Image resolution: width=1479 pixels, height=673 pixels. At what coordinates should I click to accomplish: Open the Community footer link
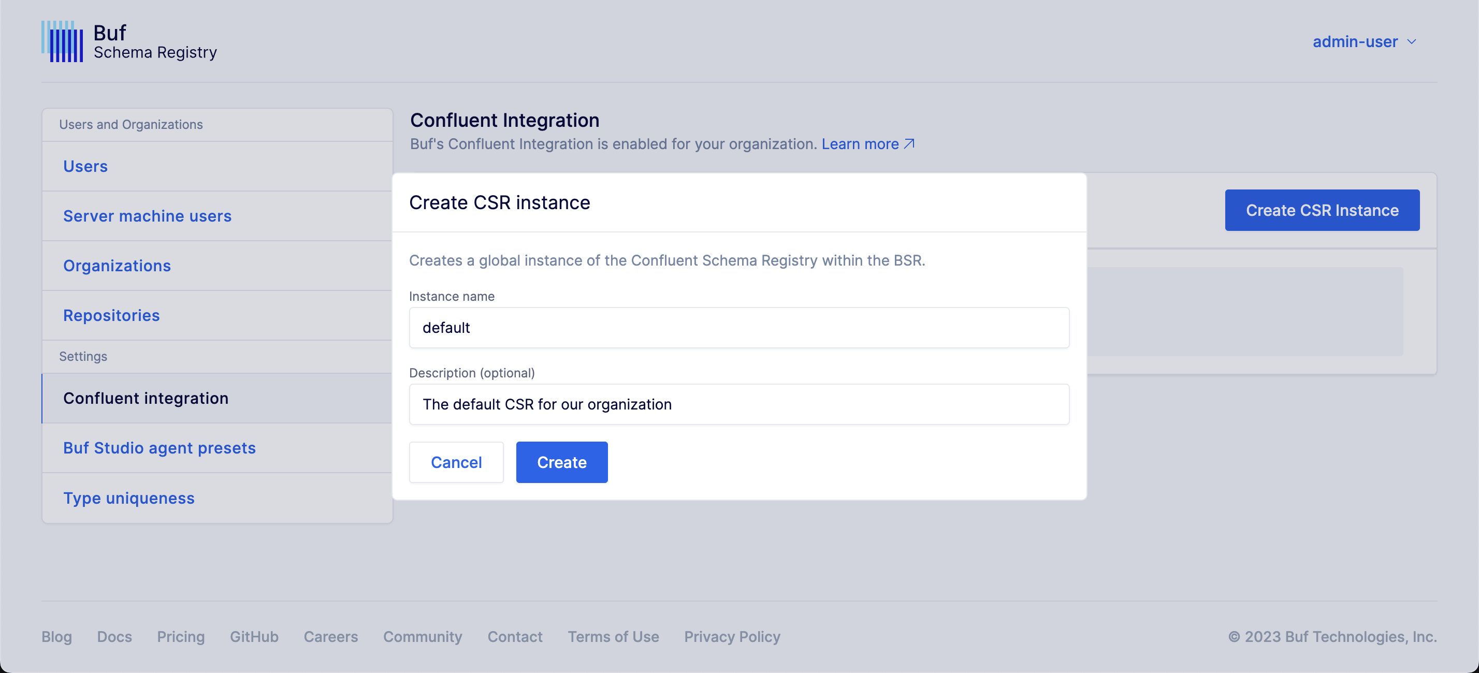tap(423, 636)
